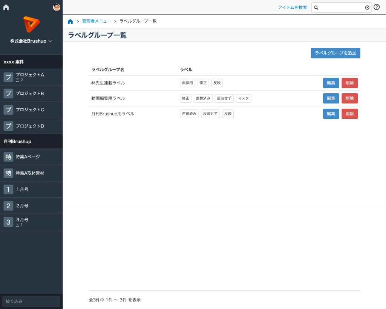Click the 特集A取材素材 project icon
Viewport: 386px width, 309px height.
8,173
